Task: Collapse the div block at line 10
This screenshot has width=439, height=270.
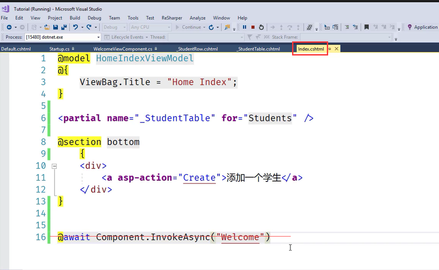Action: coord(54,166)
